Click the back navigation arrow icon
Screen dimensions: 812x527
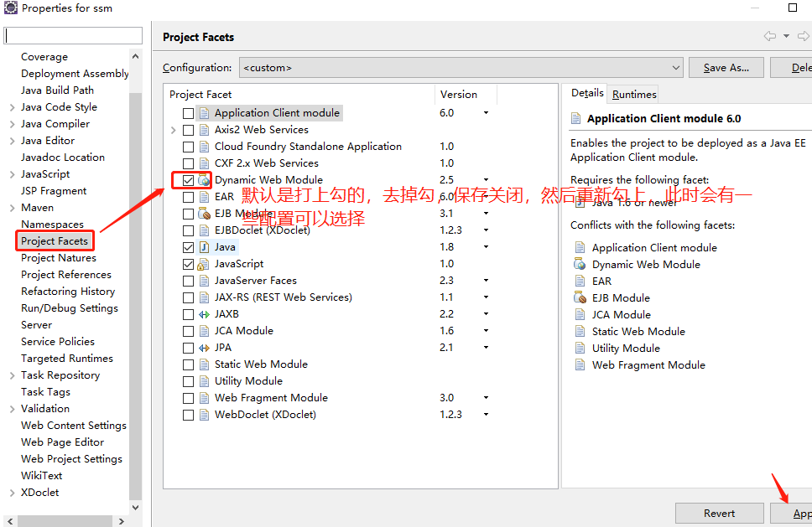(770, 36)
